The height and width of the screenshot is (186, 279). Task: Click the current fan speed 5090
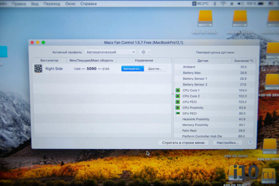pyautogui.click(x=92, y=69)
